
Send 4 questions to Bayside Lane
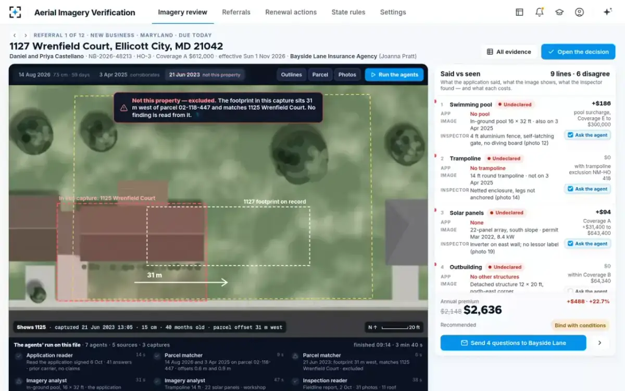point(513,343)
